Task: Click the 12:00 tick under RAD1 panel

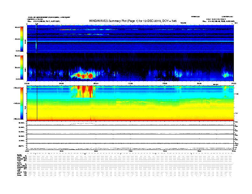Action: click(x=130, y=83)
